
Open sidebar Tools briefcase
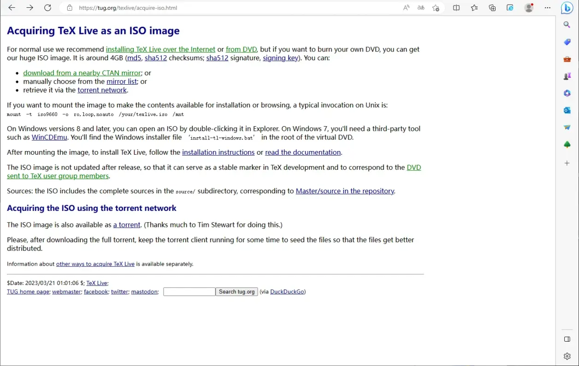click(567, 59)
